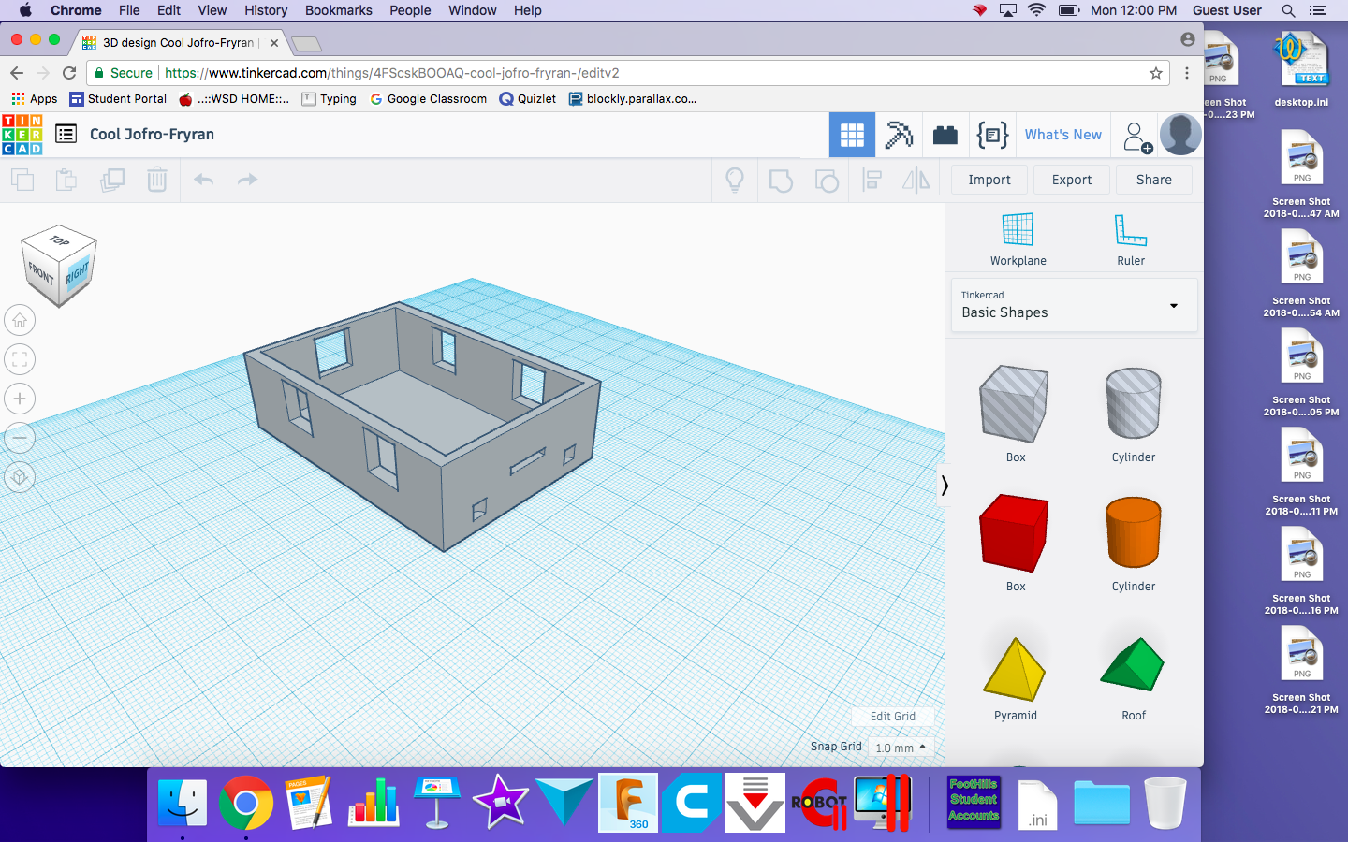Click the Export button
Viewport: 1348px width, 842px height.
click(1072, 180)
